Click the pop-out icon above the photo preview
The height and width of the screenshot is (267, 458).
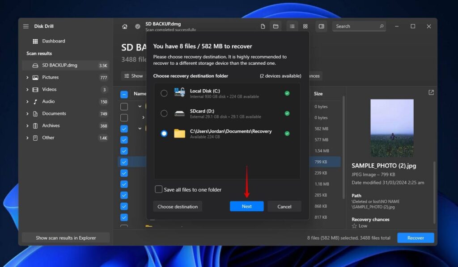point(431,92)
